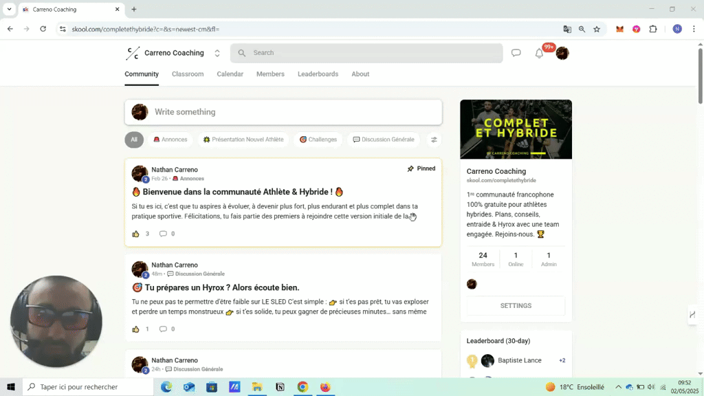This screenshot has width=704, height=396.
Task: Open the tab search dropdown arrow
Action: (x=9, y=9)
